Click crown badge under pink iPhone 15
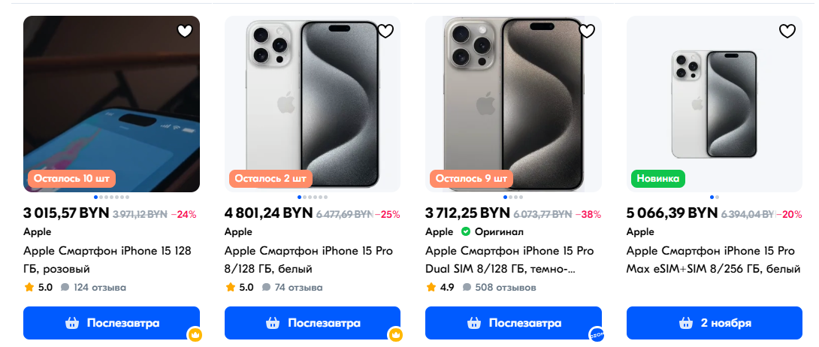The width and height of the screenshot is (819, 347). pos(195,334)
